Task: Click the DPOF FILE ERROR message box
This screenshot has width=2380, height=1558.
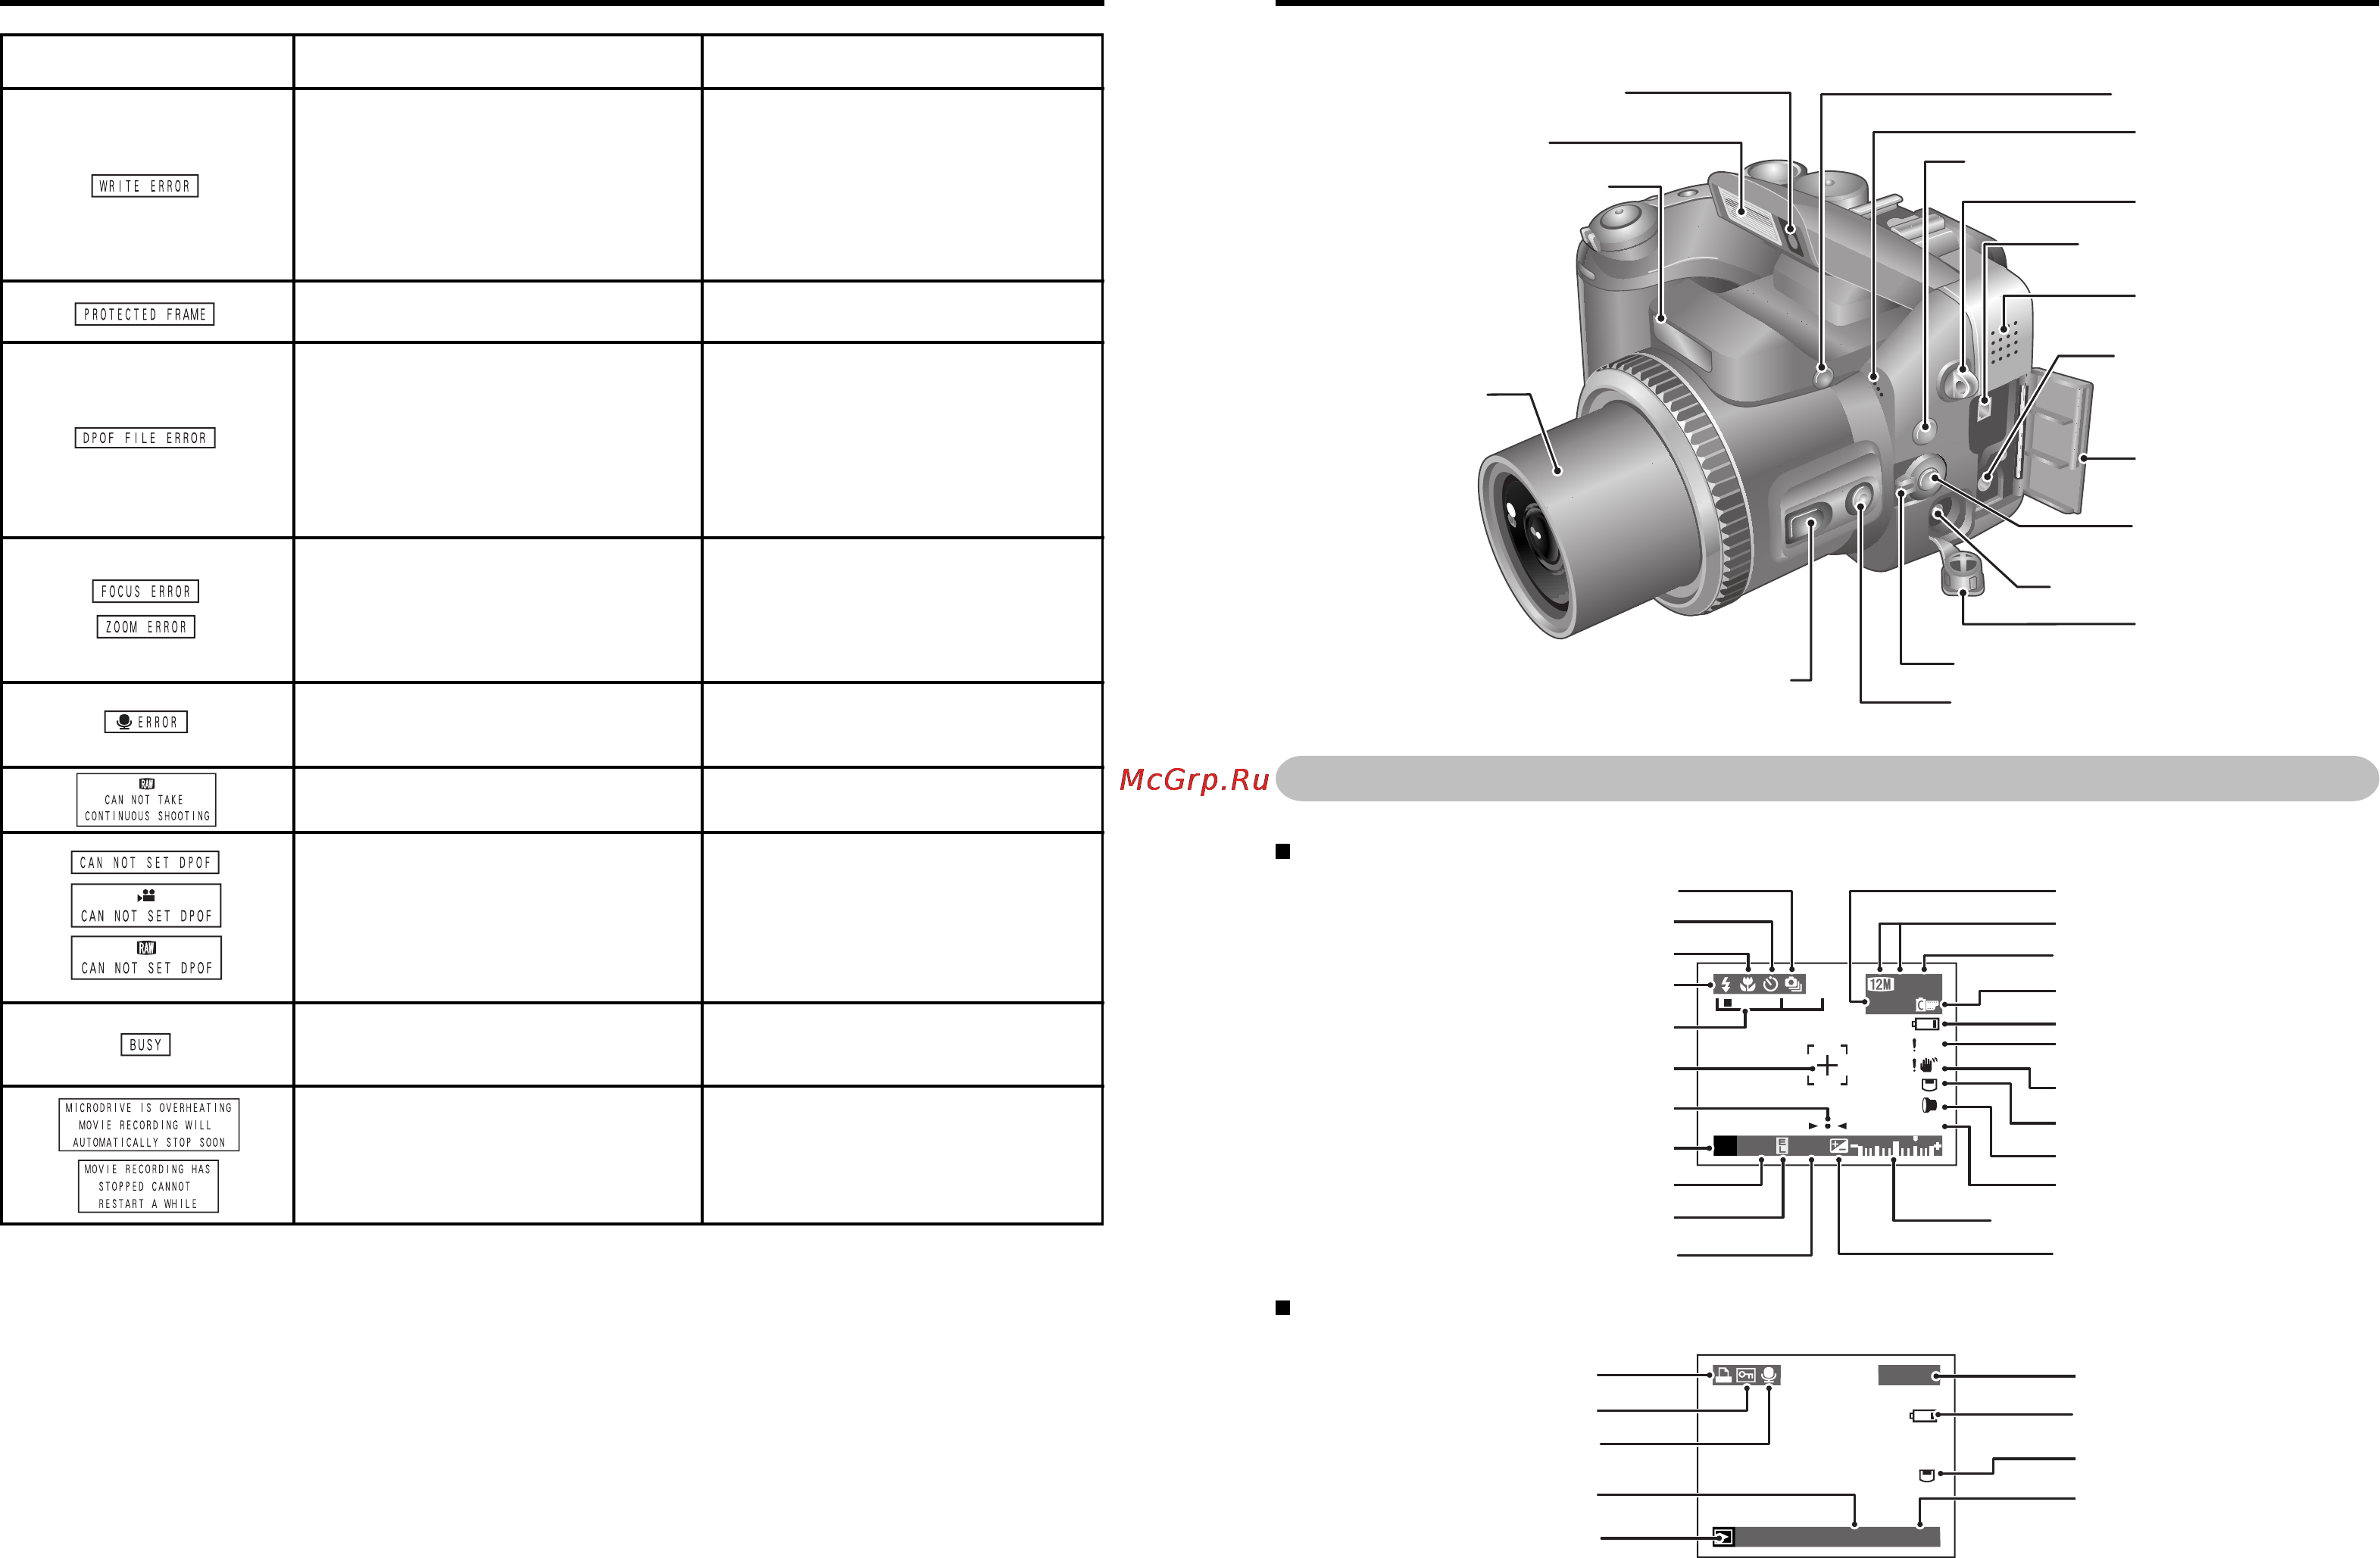Action: pyautogui.click(x=145, y=438)
